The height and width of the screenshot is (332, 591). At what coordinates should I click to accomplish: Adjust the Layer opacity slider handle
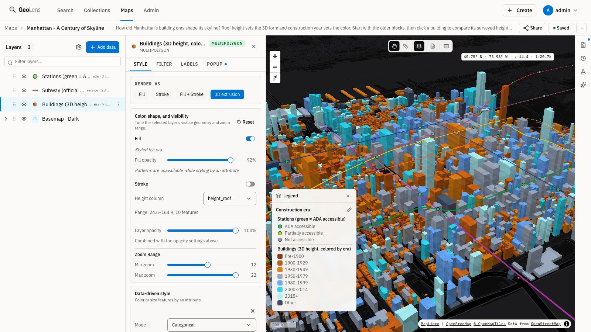pos(236,231)
